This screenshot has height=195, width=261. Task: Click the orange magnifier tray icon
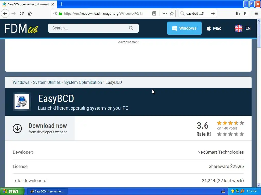click(x=242, y=191)
